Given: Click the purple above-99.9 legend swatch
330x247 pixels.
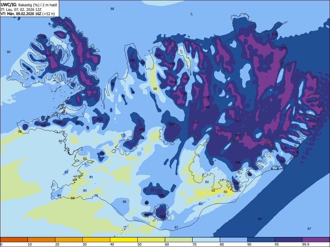Looking at the screenshot, I should (316, 240).
